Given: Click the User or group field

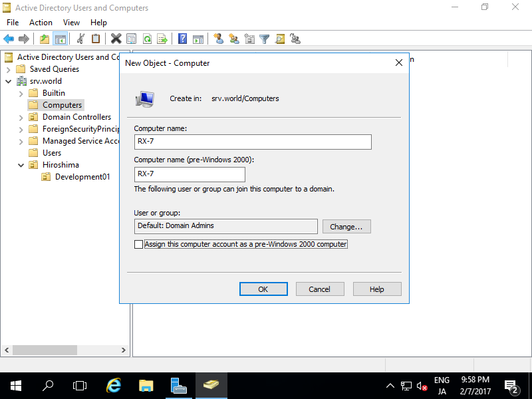Looking at the screenshot, I should (226, 226).
